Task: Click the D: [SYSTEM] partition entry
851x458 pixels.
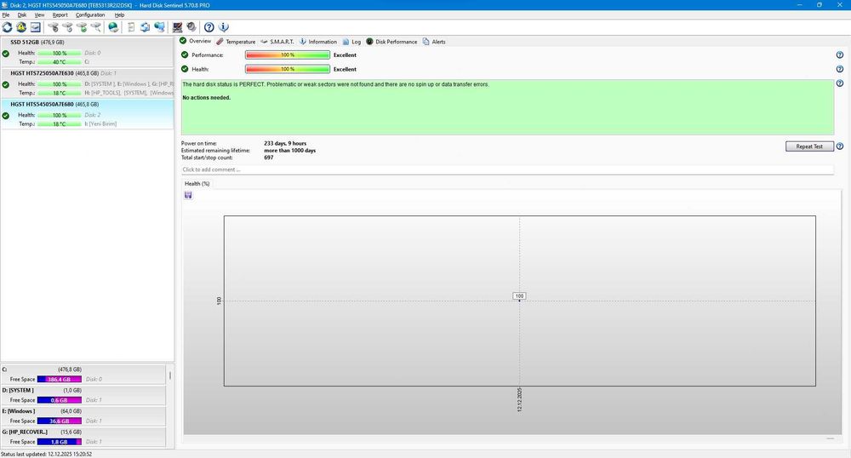Action: [x=83, y=396]
